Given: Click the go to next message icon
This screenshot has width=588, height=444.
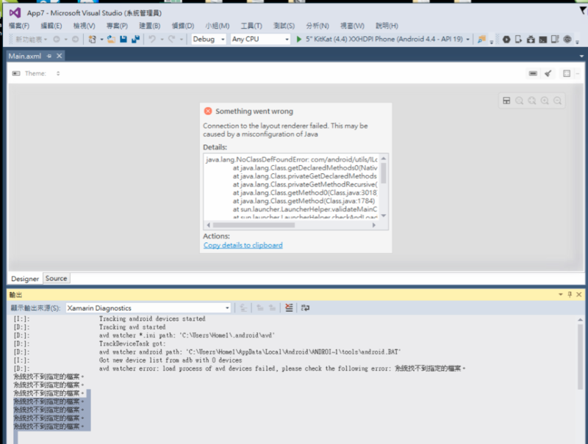Looking at the screenshot, I should click(x=272, y=307).
